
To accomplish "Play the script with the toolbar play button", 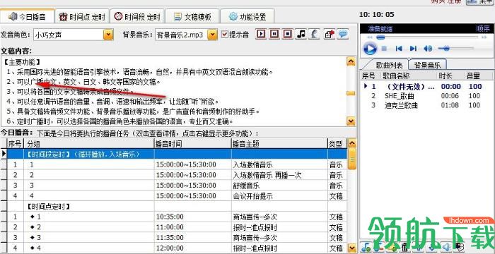I will tap(261, 34).
